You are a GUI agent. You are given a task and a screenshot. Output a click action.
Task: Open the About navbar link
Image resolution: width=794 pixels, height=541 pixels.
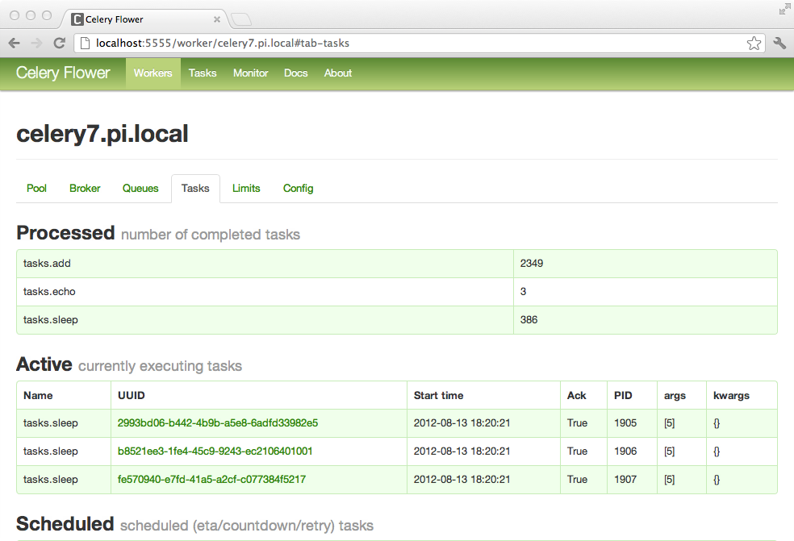coord(338,73)
